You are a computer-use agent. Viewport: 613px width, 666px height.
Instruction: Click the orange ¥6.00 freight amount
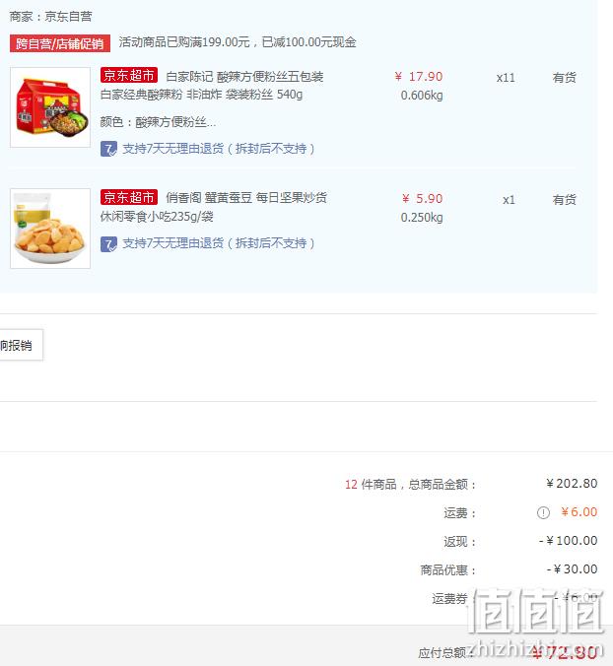coord(579,512)
